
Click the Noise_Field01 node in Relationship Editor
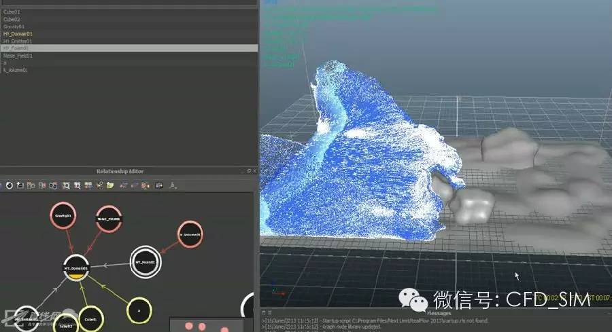tap(109, 219)
